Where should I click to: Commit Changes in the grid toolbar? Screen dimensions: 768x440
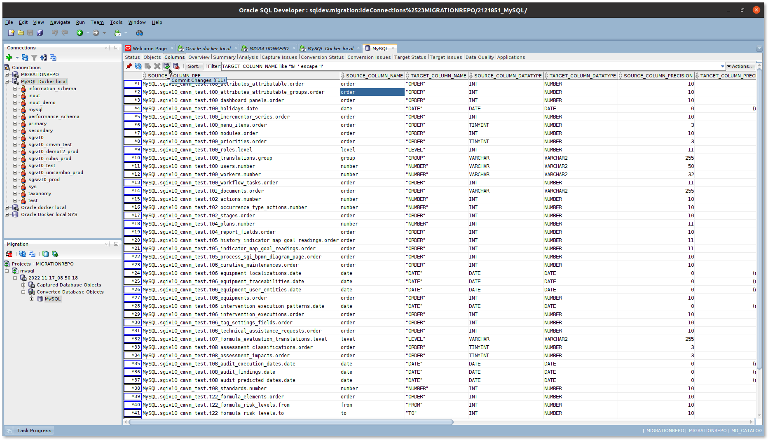coord(166,66)
